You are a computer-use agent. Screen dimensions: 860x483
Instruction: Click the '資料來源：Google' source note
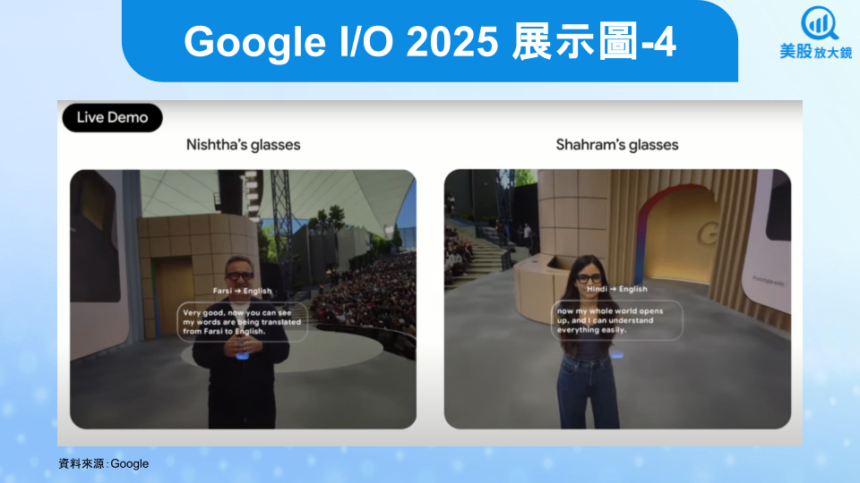[104, 463]
